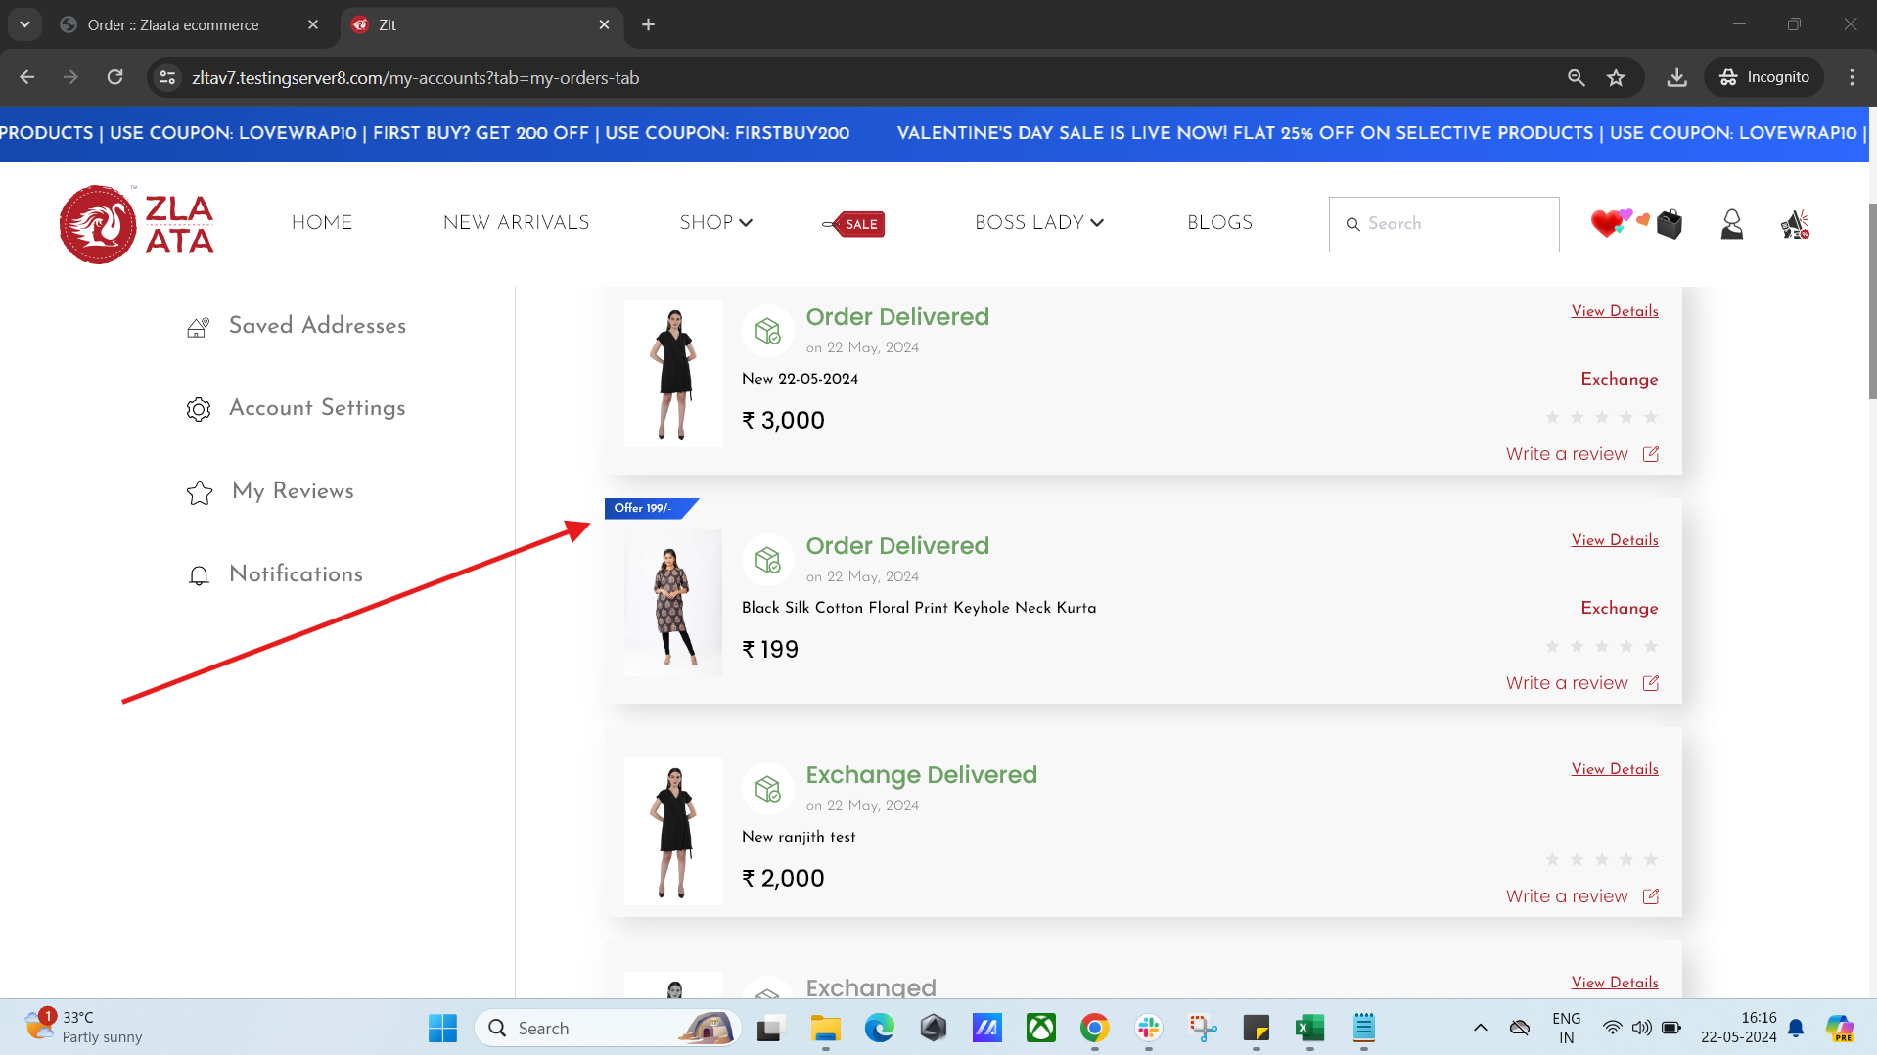Open the shopping bag cart icon
Screen dimensions: 1877x1055
pos(1670,225)
